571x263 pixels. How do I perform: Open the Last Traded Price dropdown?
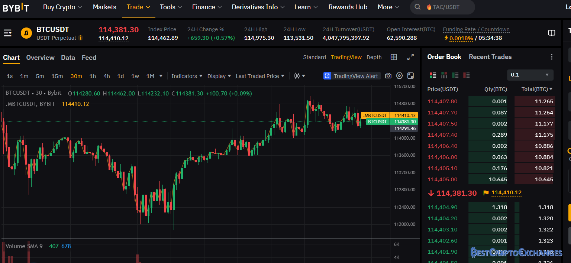(260, 76)
